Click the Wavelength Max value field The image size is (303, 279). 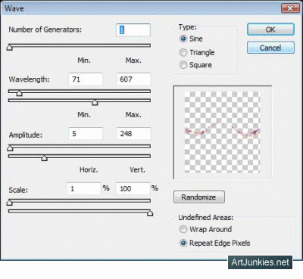133,79
